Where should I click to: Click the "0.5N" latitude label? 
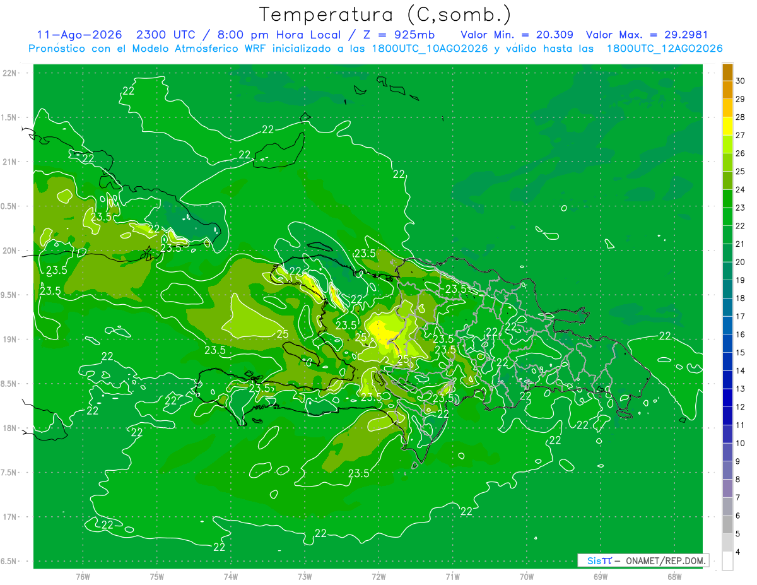click(9, 206)
